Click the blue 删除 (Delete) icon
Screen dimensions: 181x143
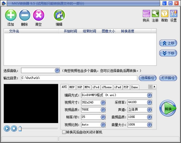click(x=24, y=15)
